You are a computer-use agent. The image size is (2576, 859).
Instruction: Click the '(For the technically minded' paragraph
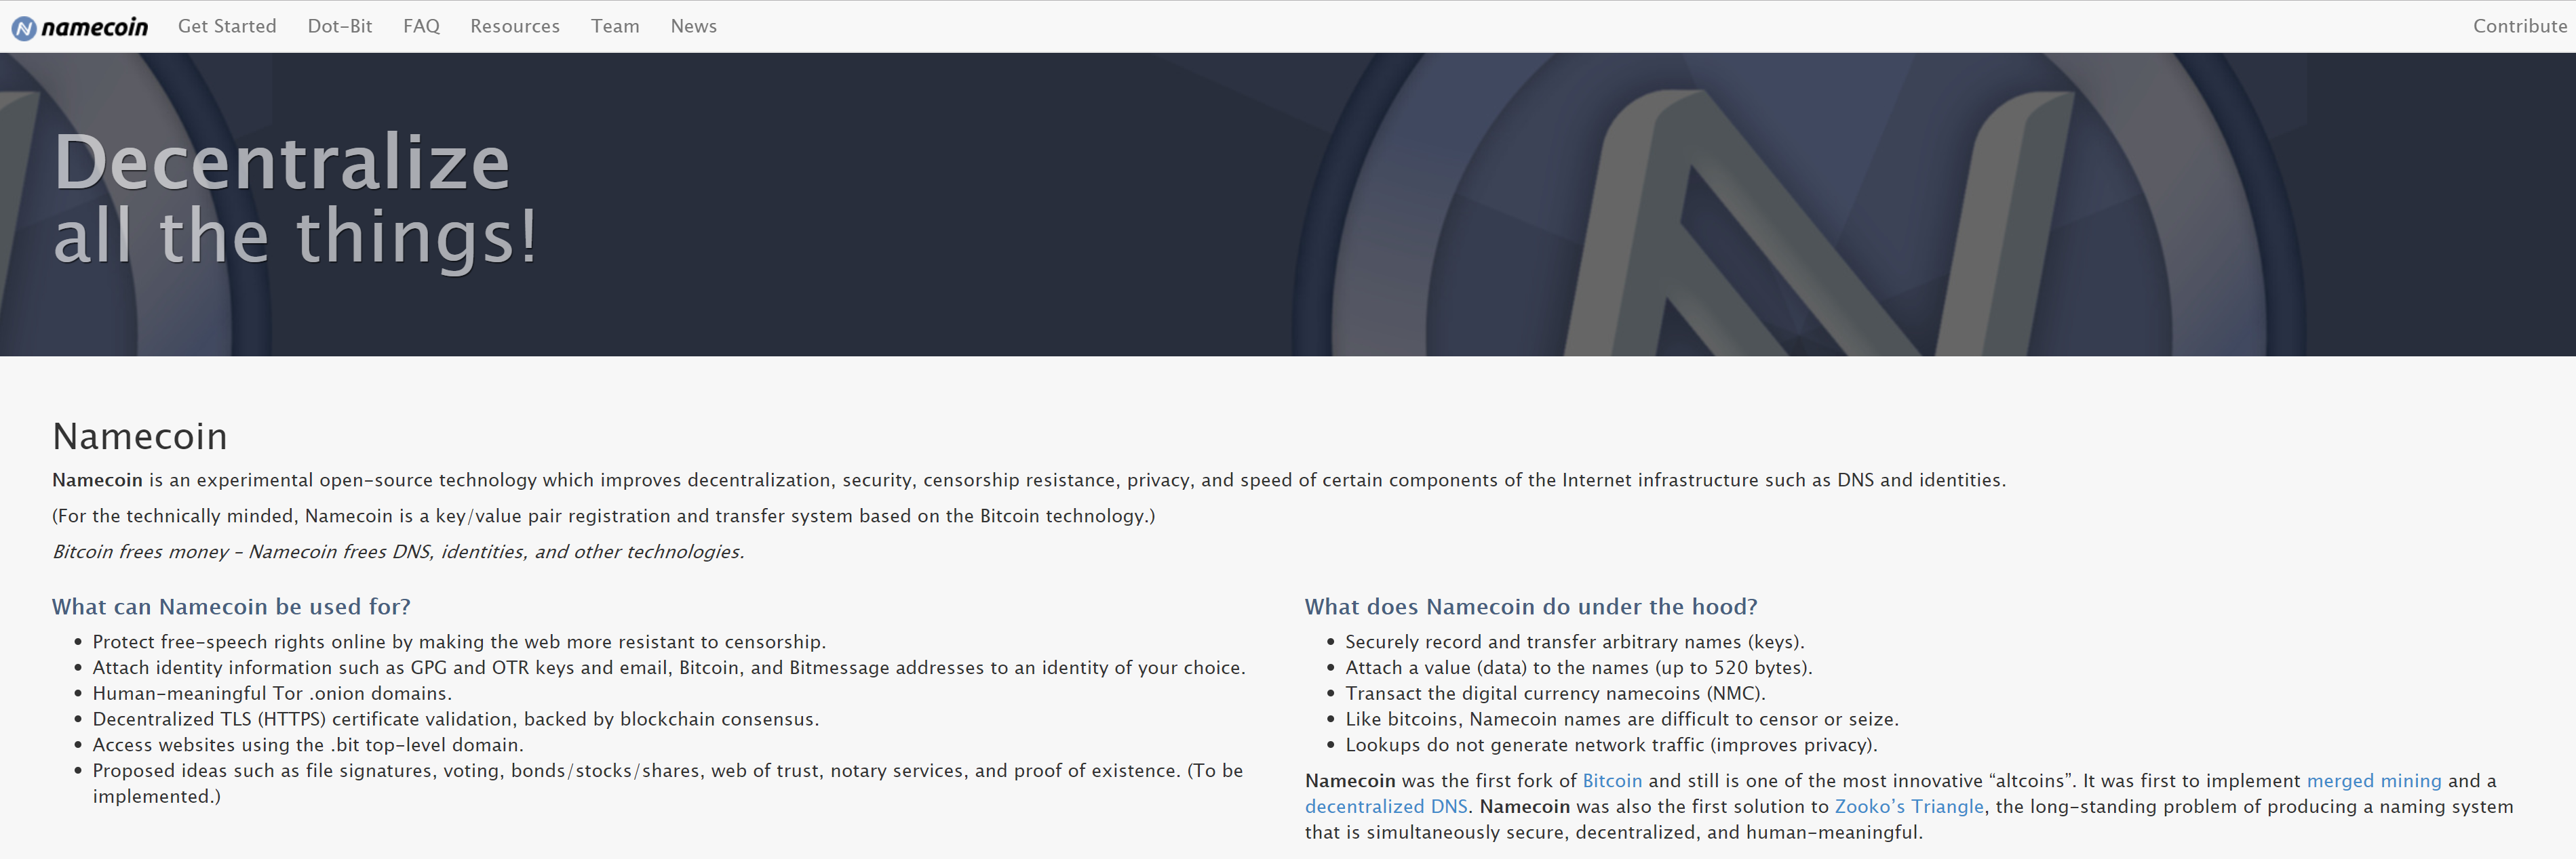point(603,516)
